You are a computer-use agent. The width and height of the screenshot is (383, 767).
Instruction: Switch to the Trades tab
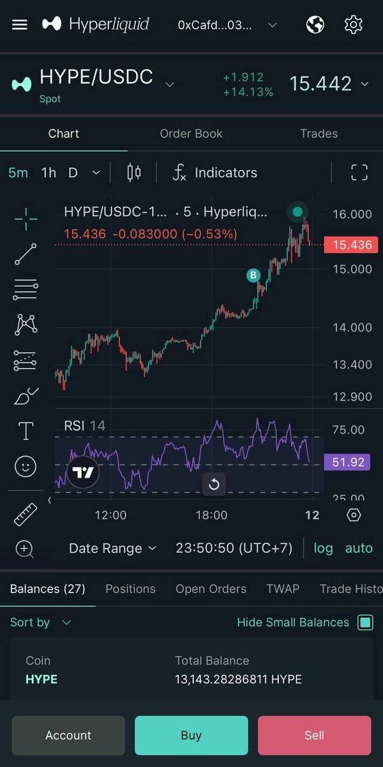319,134
